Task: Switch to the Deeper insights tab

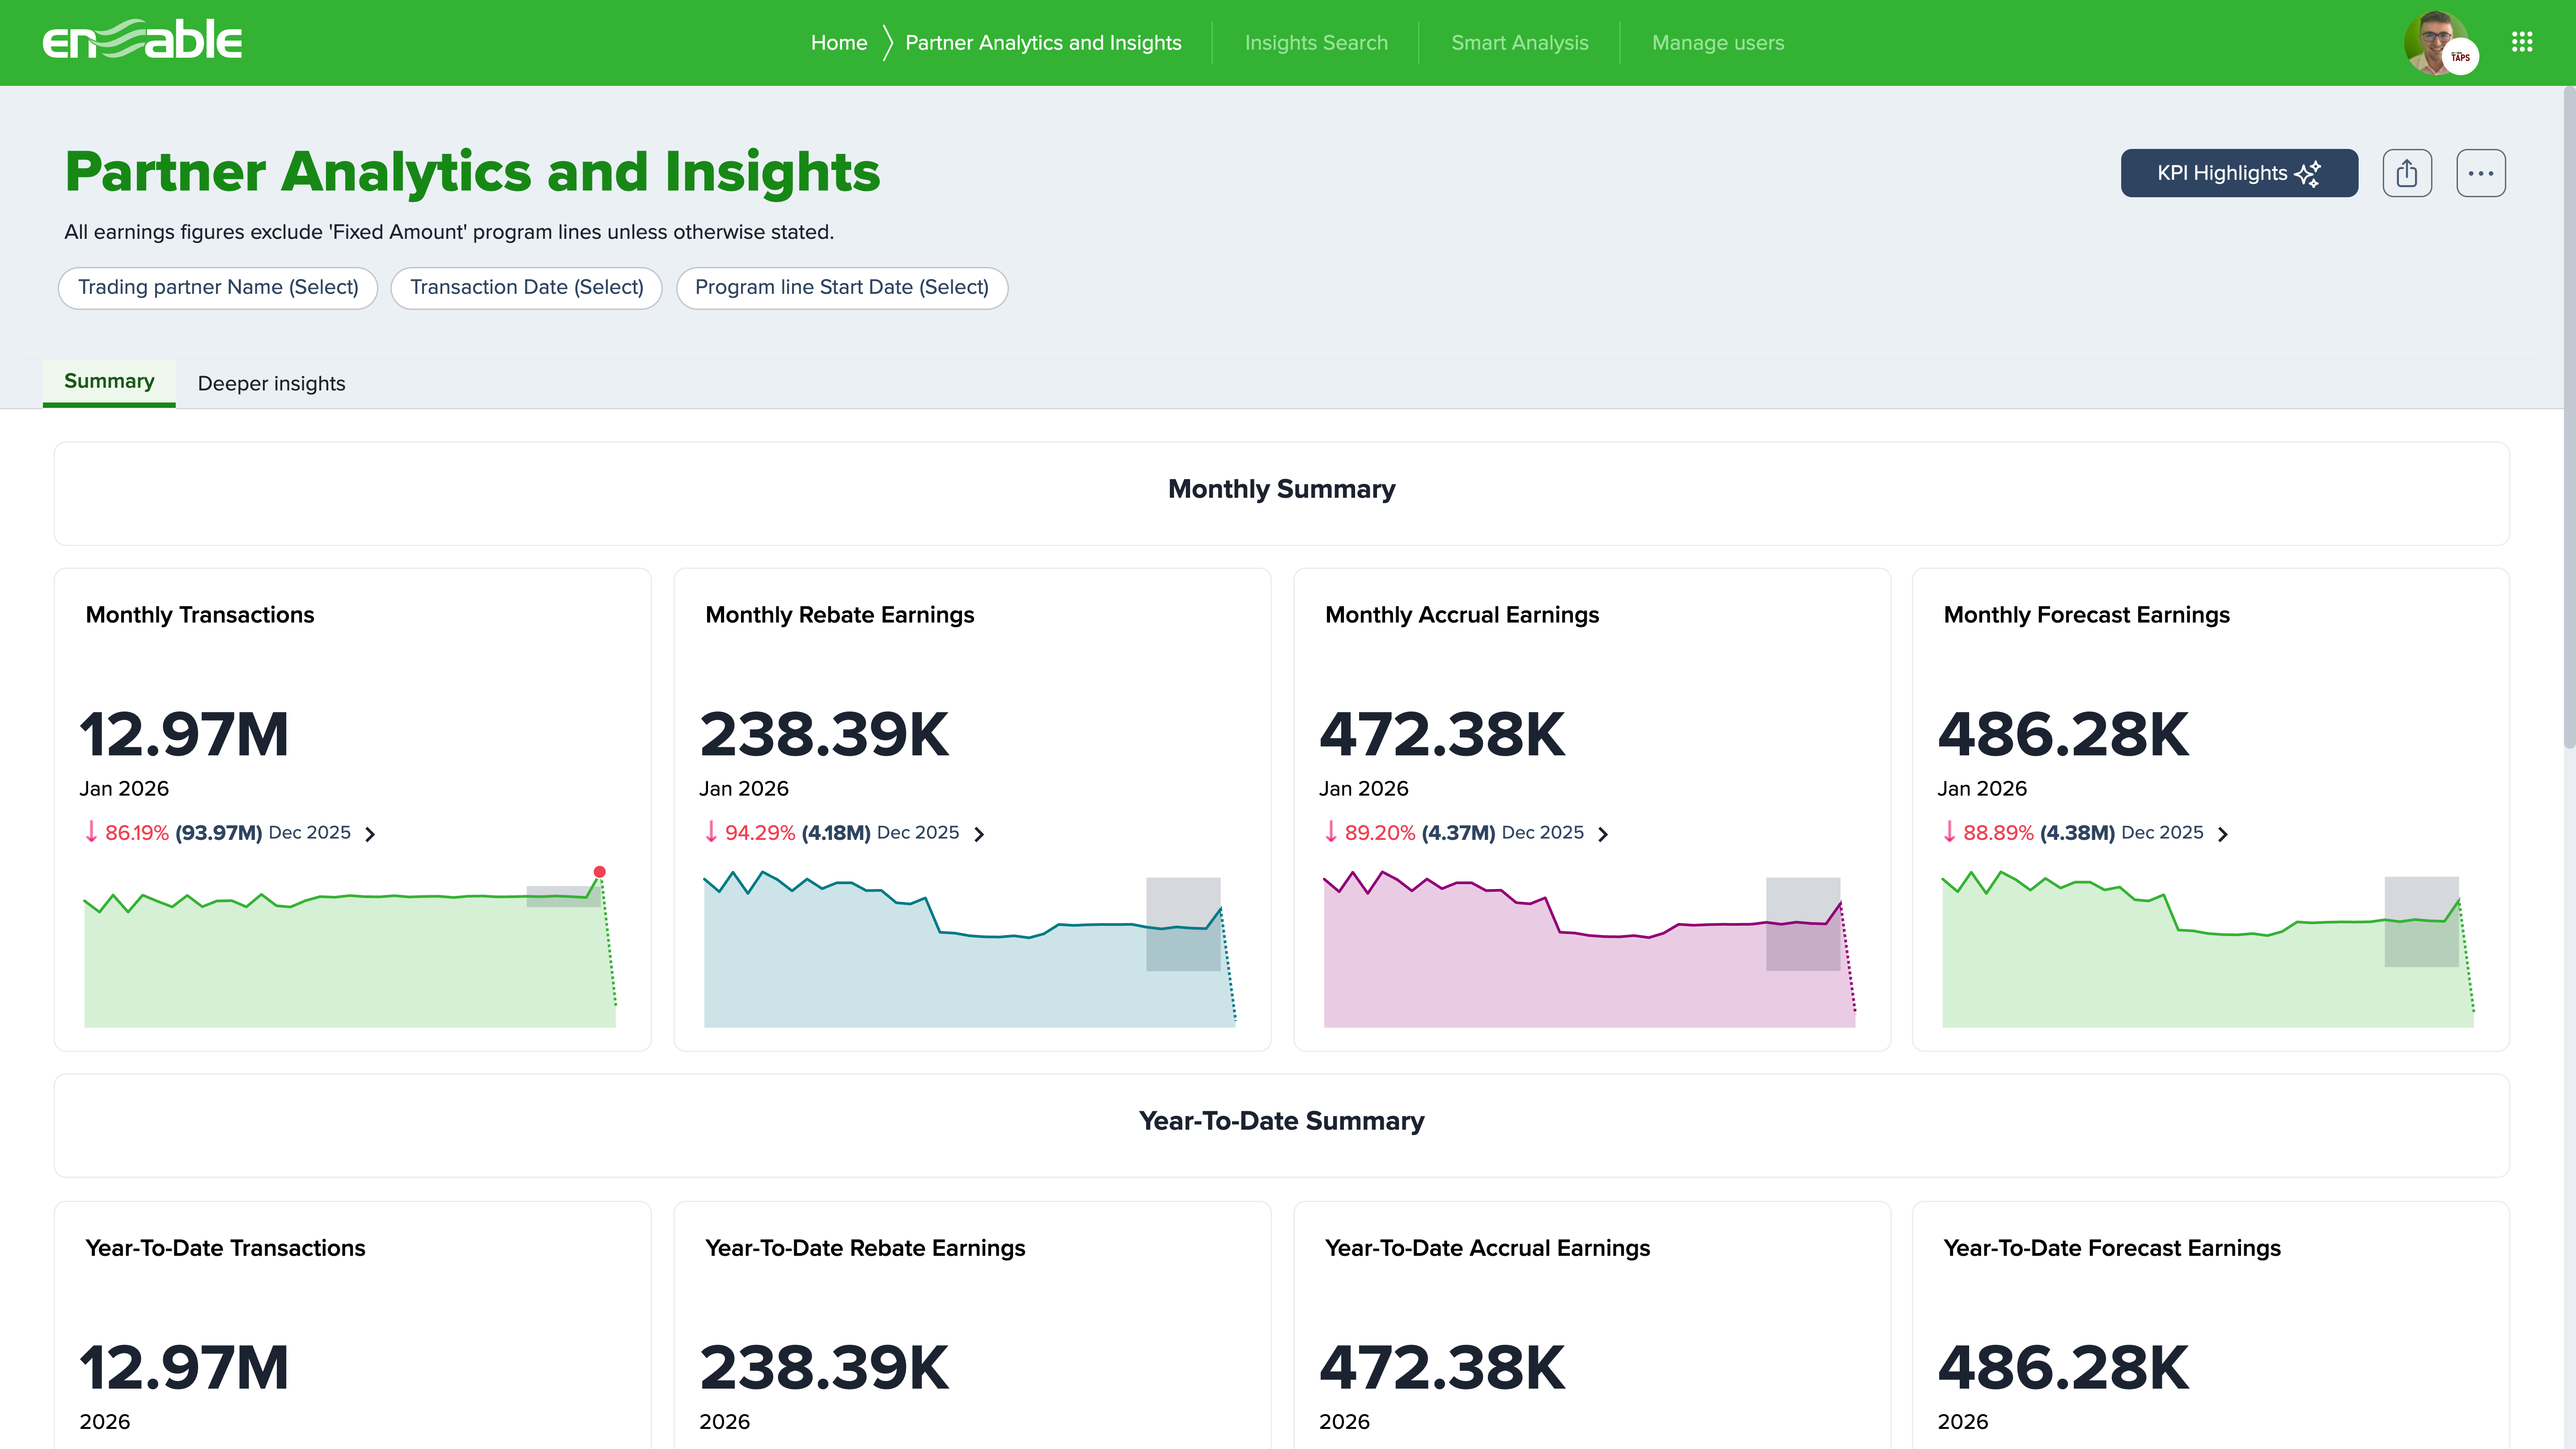Action: [271, 383]
